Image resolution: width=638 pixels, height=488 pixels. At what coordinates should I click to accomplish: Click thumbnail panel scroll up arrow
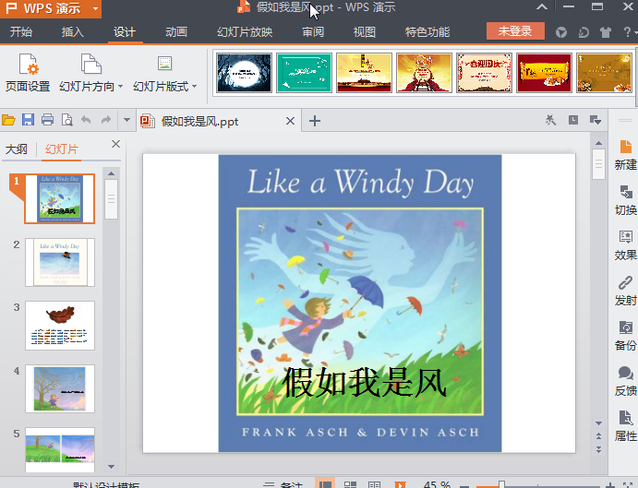pos(111,173)
